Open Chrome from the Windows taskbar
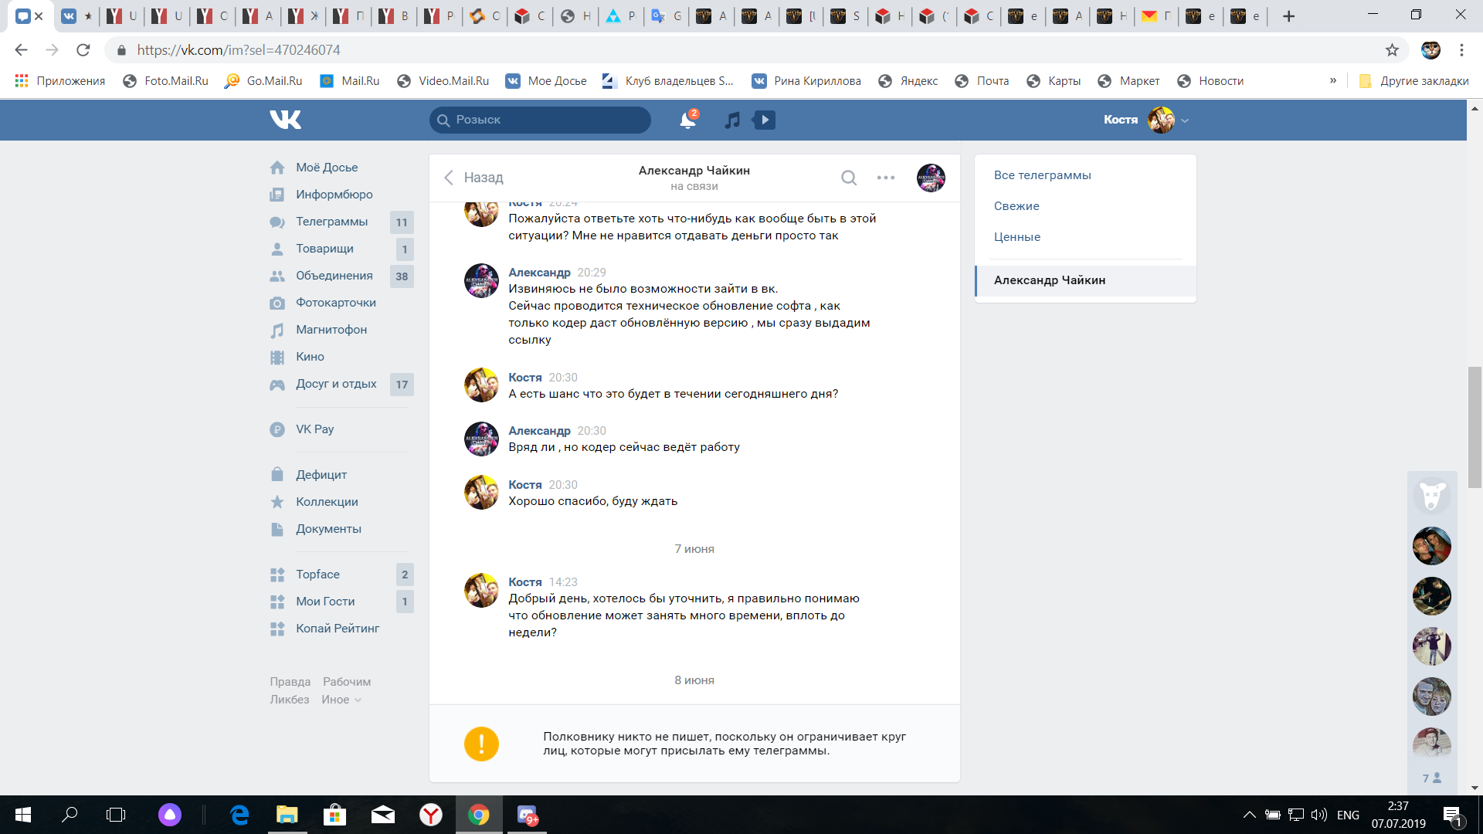 [x=478, y=815]
